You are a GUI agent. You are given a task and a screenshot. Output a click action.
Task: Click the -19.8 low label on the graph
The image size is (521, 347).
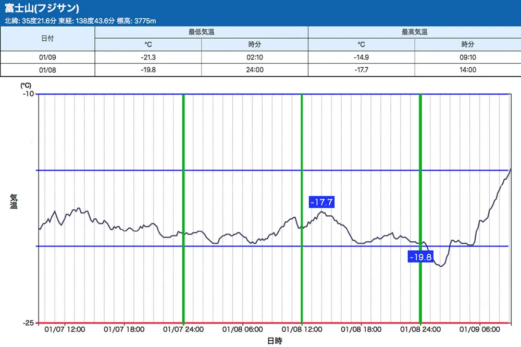[420, 257]
